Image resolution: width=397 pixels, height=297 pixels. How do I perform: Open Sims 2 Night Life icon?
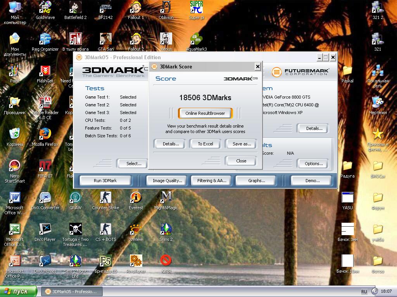point(76,267)
